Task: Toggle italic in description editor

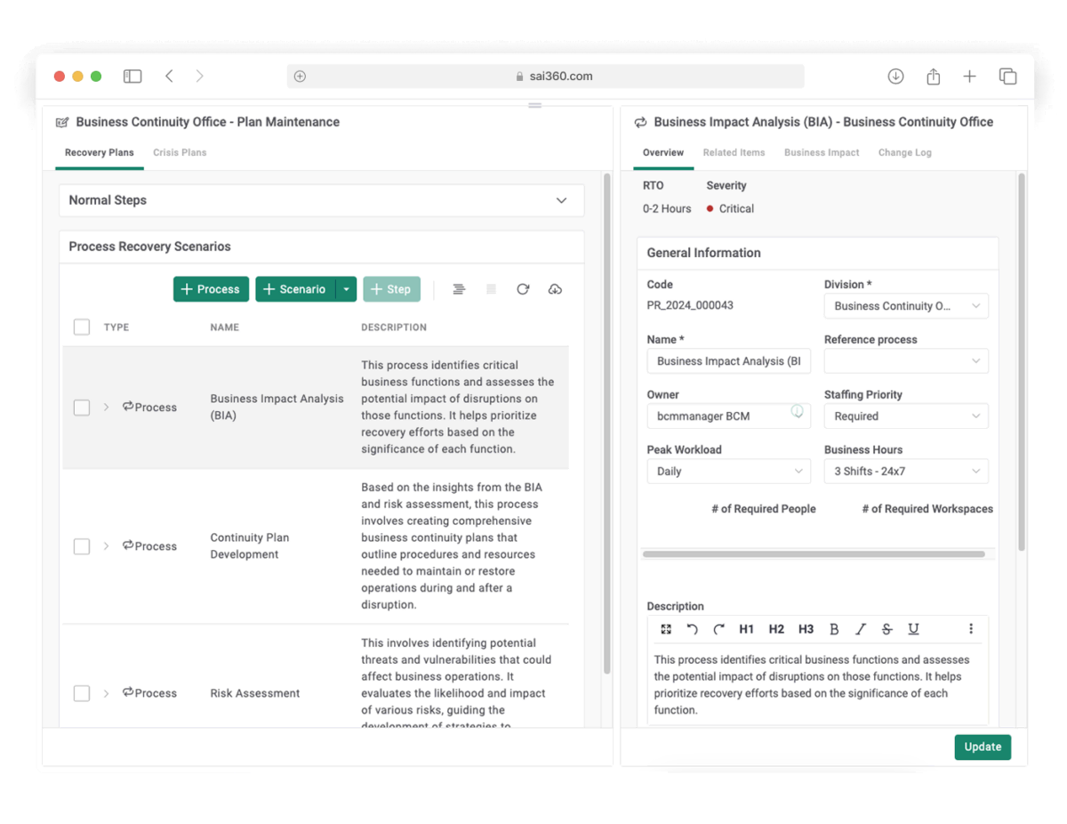Action: (x=860, y=629)
